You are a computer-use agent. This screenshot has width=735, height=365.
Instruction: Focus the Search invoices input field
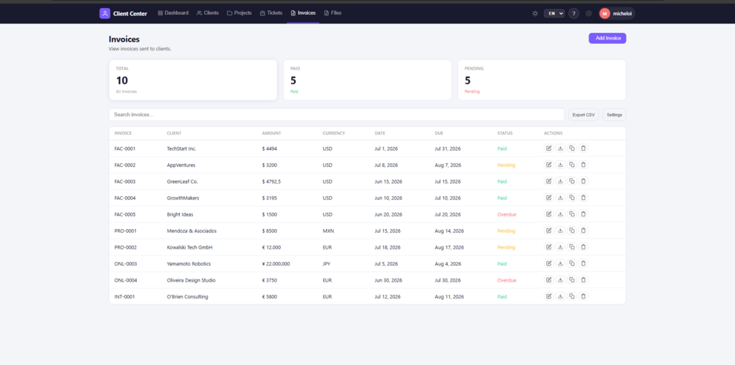tap(336, 115)
